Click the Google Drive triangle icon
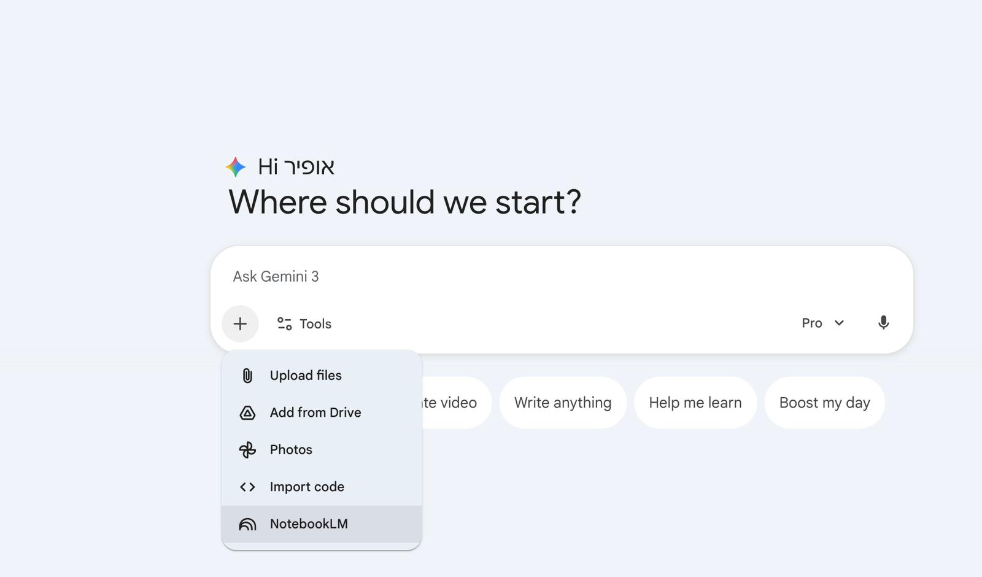The height and width of the screenshot is (577, 982). click(x=247, y=413)
